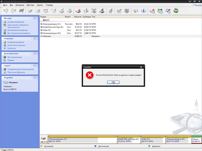Open the Вид menu
Viewport: 202px width, 151px height.
click(11, 5)
